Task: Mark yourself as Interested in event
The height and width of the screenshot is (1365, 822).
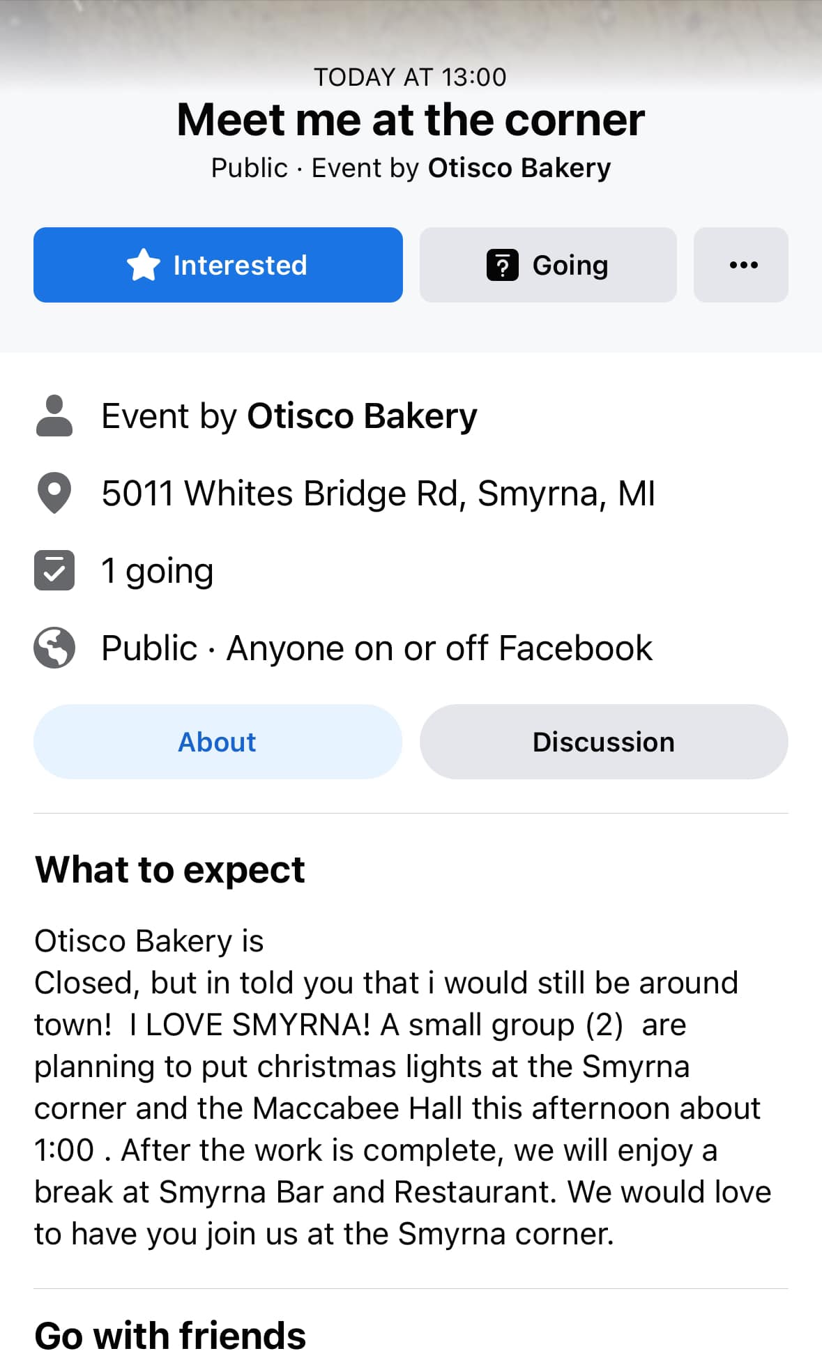Action: pyautogui.click(x=218, y=265)
